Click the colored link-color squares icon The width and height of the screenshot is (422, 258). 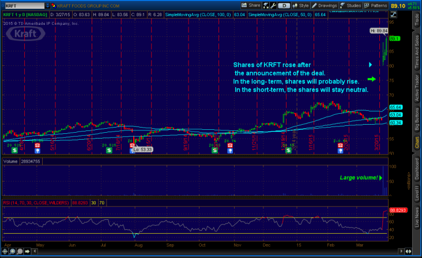tap(53, 6)
